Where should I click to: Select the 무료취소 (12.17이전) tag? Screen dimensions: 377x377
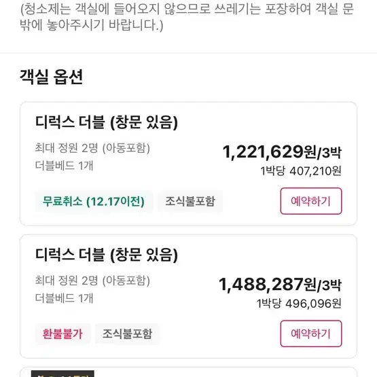94,201
